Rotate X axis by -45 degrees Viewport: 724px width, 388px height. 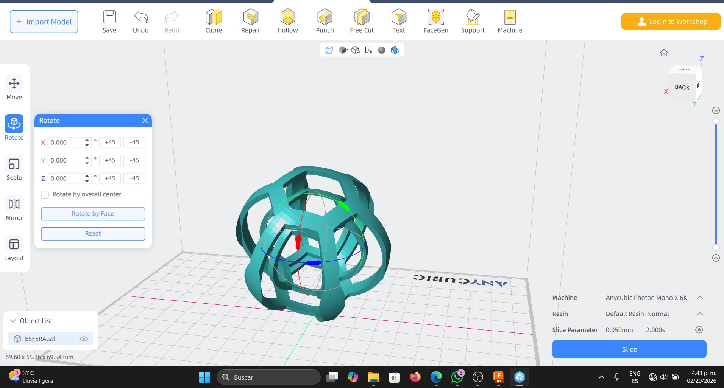[134, 143]
